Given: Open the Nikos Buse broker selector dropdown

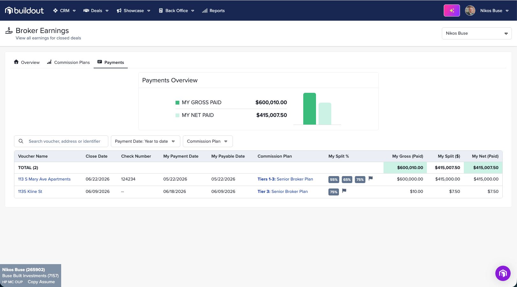Looking at the screenshot, I should point(477,33).
